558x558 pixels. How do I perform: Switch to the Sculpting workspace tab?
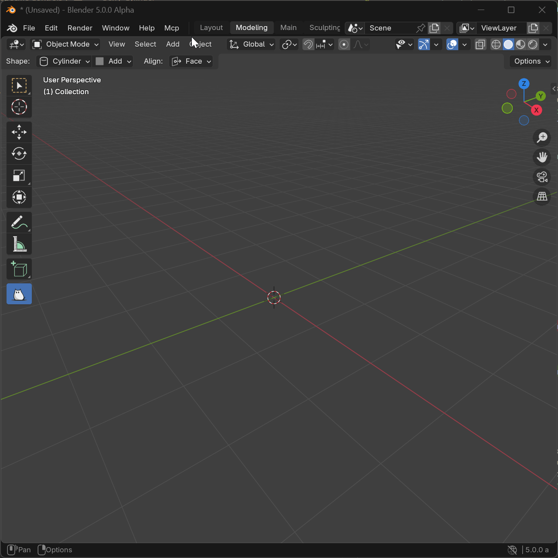pyautogui.click(x=324, y=28)
